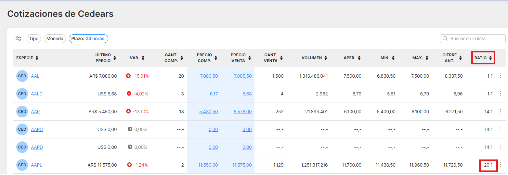The width and height of the screenshot is (508, 175).
Task: Open the filter settings sliders icon
Action: (19, 39)
